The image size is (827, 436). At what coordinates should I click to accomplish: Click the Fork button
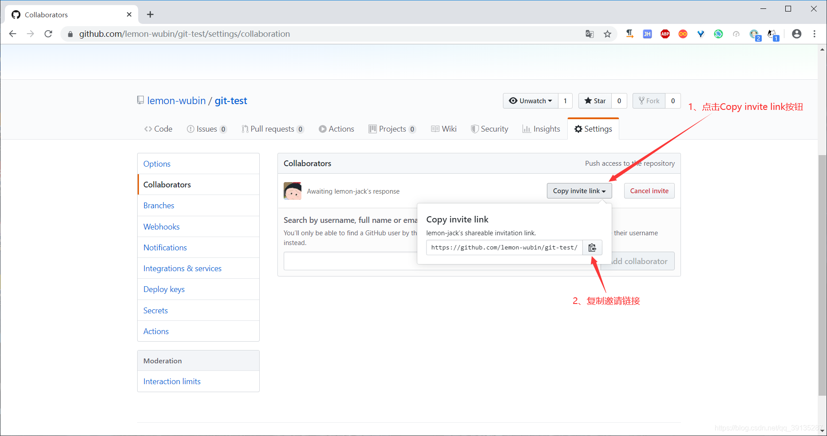649,101
